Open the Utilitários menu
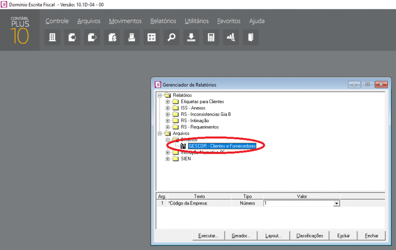Viewport: 396px width, 250px height. coord(196,21)
